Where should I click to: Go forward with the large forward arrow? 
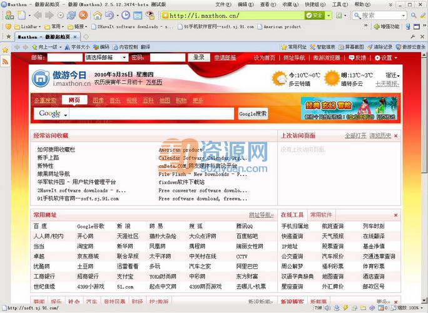click(49, 15)
